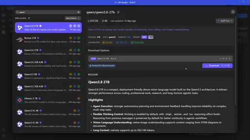Viewport: 250px width, 140px height.
Task: Copy the qwen/qwen3.8-27b model identifier
Action: point(118,12)
